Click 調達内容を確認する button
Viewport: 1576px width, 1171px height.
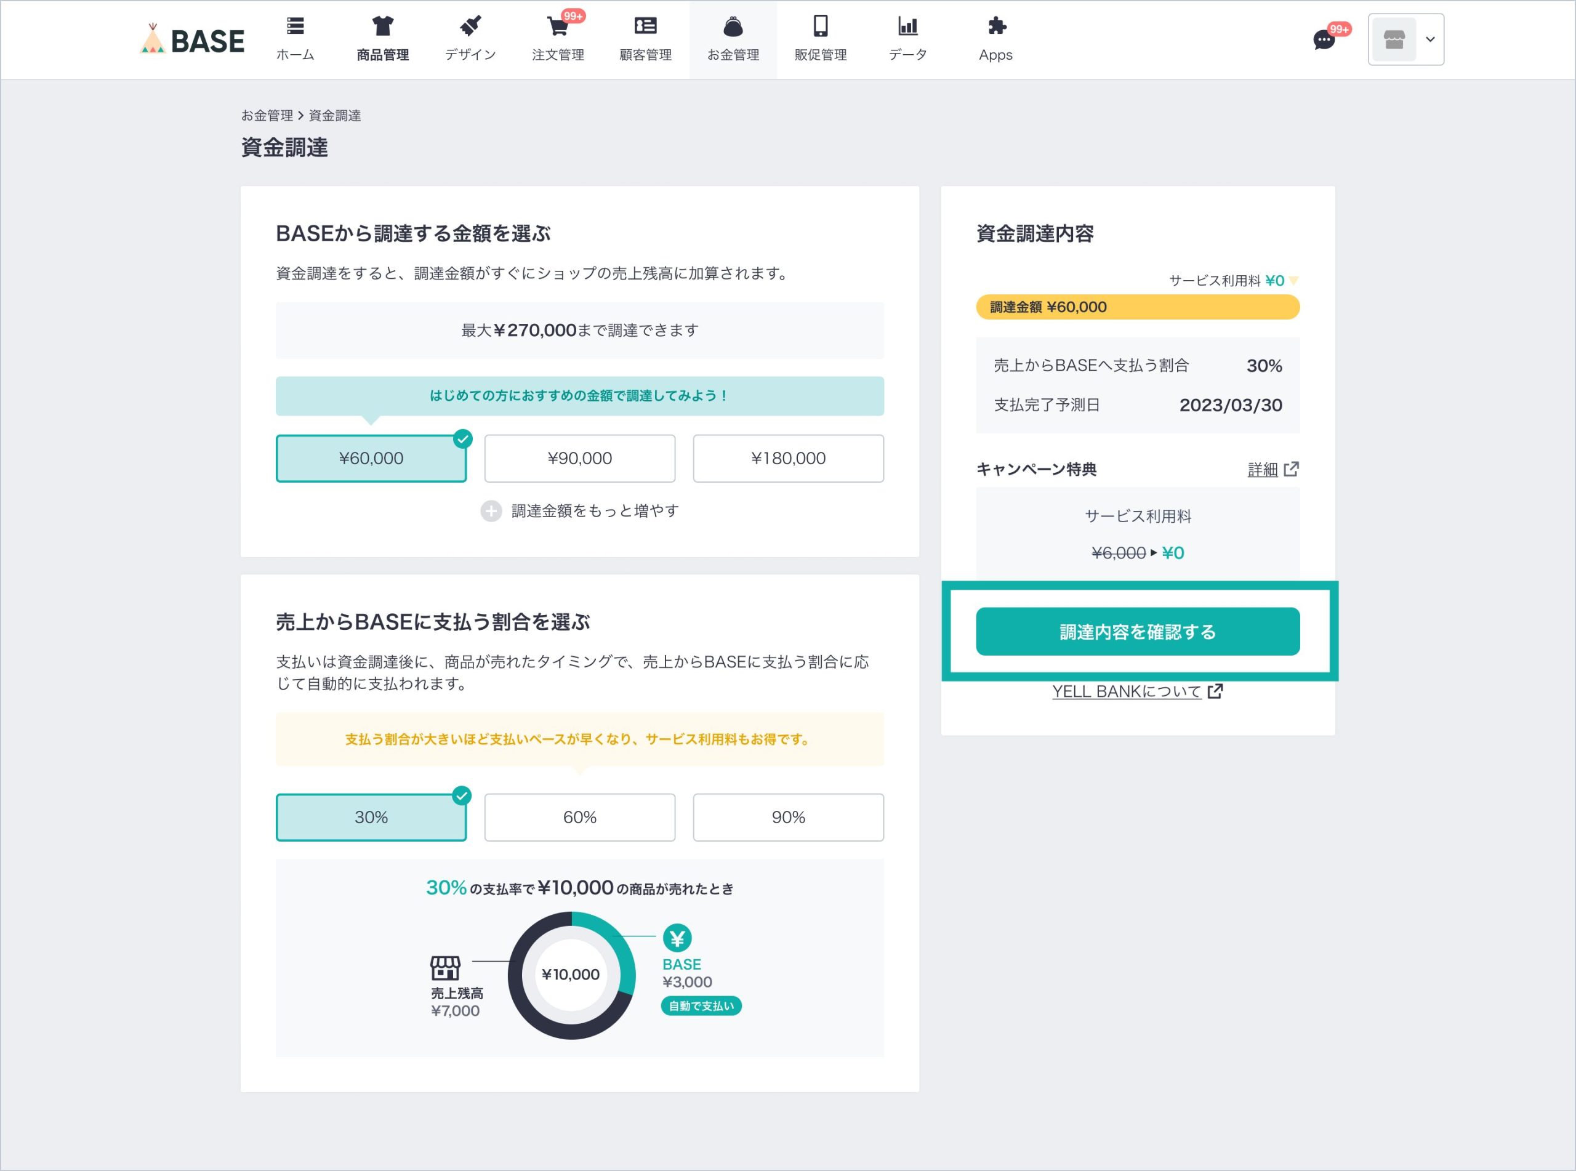point(1137,632)
